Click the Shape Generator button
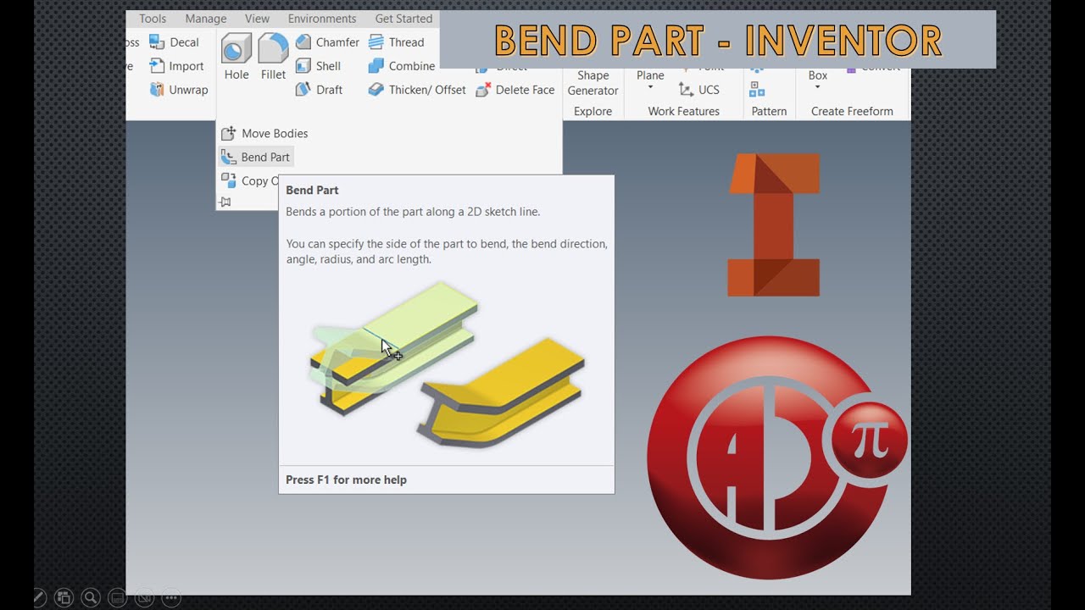The image size is (1085, 610). pyautogui.click(x=593, y=83)
